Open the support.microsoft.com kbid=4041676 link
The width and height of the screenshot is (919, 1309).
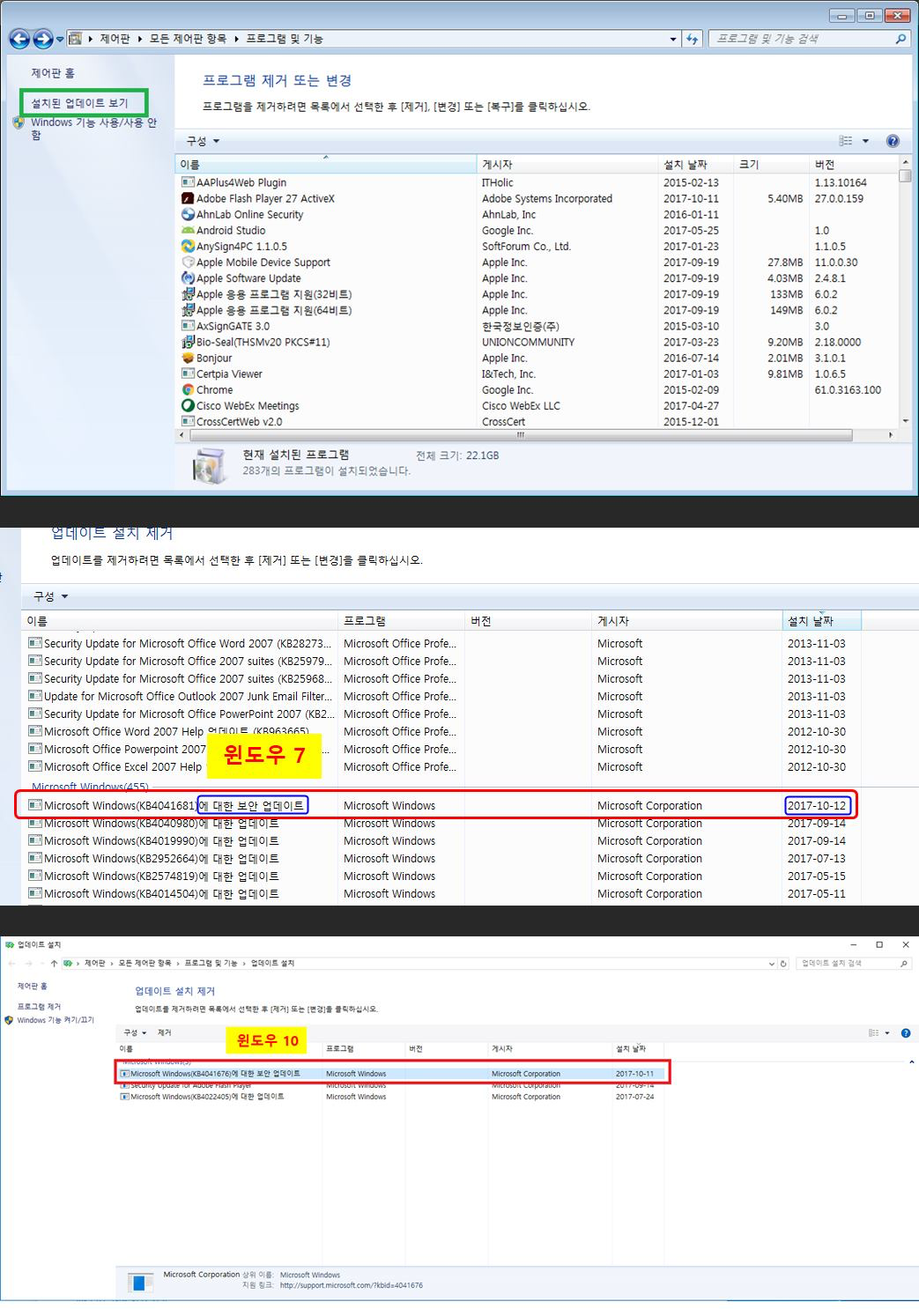351,1285
